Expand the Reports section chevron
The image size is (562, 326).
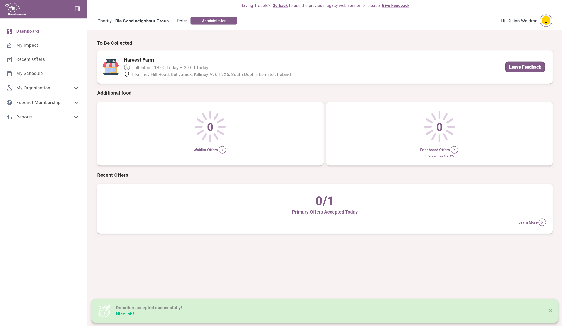click(76, 117)
